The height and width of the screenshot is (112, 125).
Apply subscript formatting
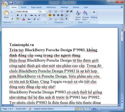(x=35, y=15)
